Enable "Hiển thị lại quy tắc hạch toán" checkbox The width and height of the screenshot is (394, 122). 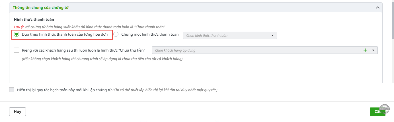coord(12,90)
